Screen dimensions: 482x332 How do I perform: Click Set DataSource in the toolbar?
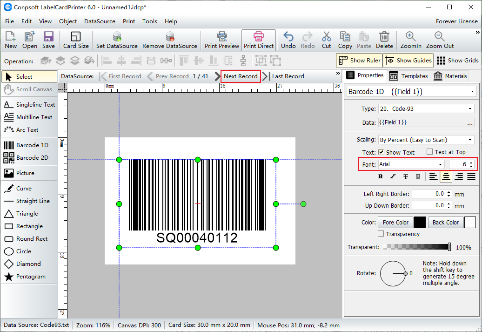(117, 40)
